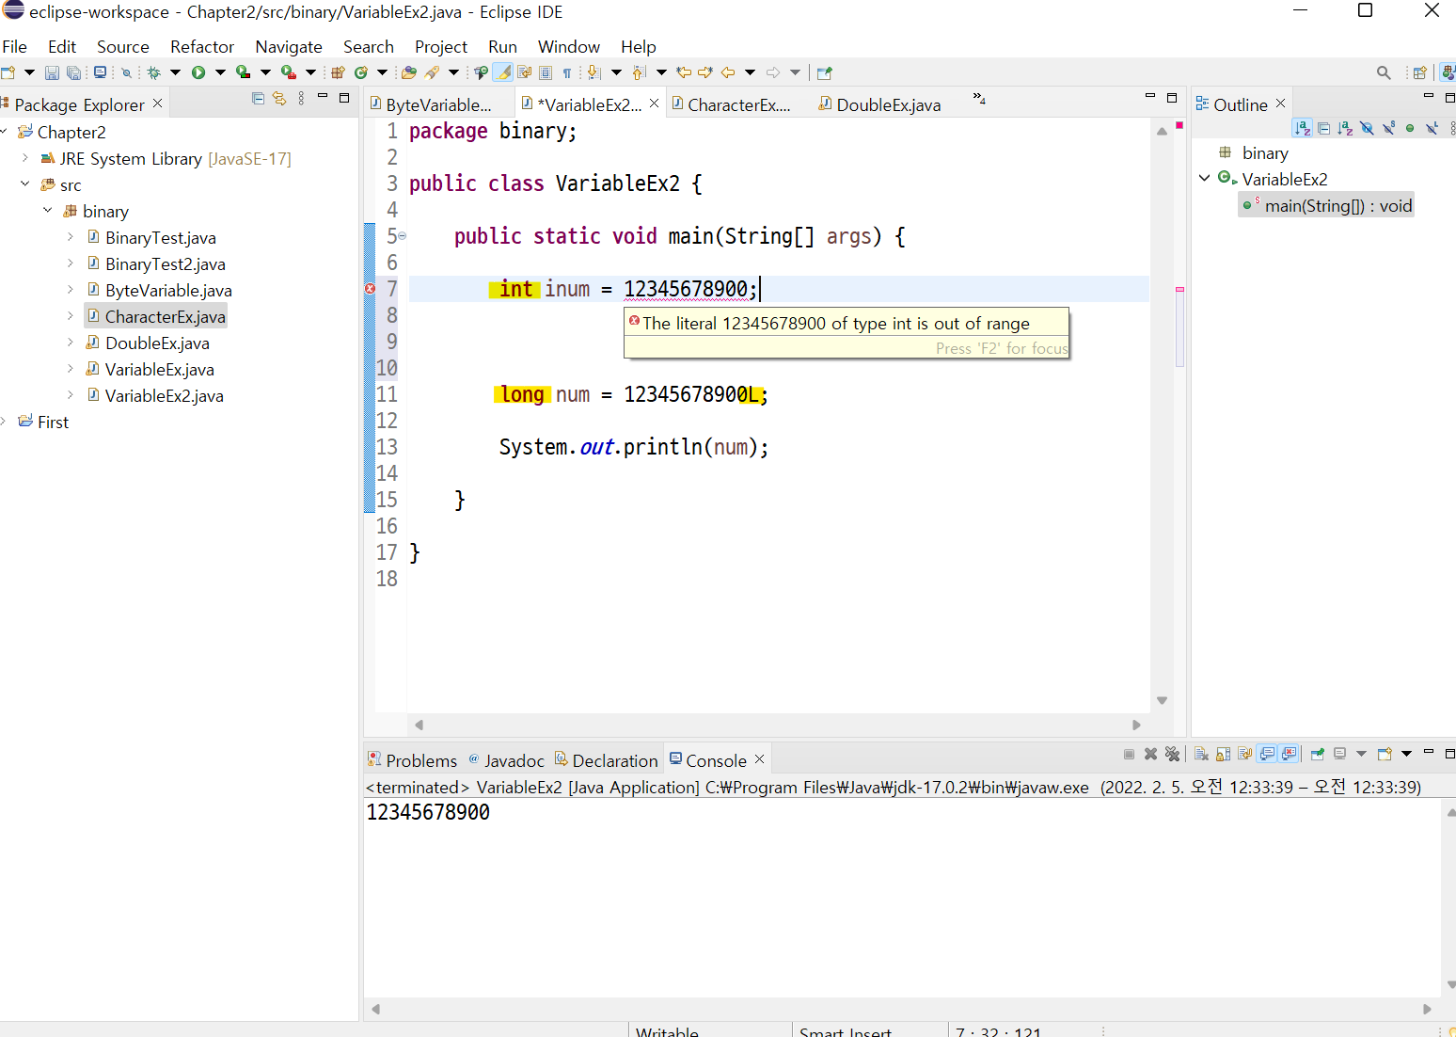Open VariableEx.java in Package Explorer
This screenshot has width=1456, height=1037.
[160, 369]
